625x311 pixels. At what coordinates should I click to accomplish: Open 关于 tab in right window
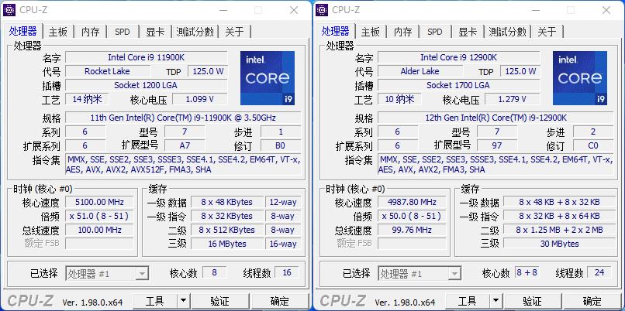[547, 32]
